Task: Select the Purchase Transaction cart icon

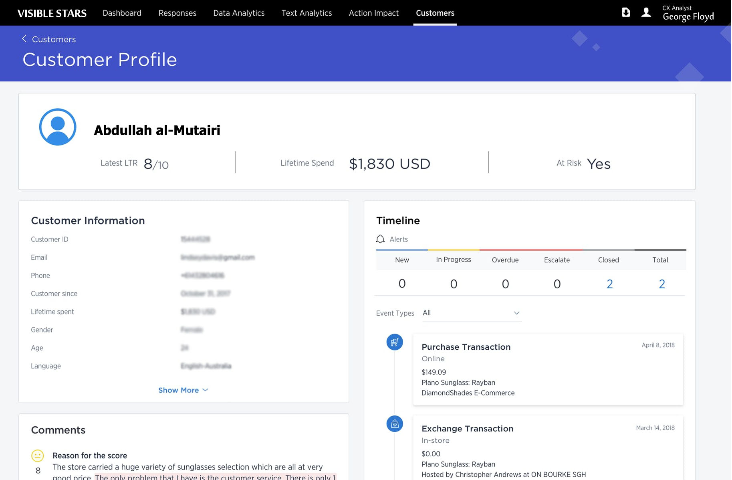Action: (x=394, y=342)
